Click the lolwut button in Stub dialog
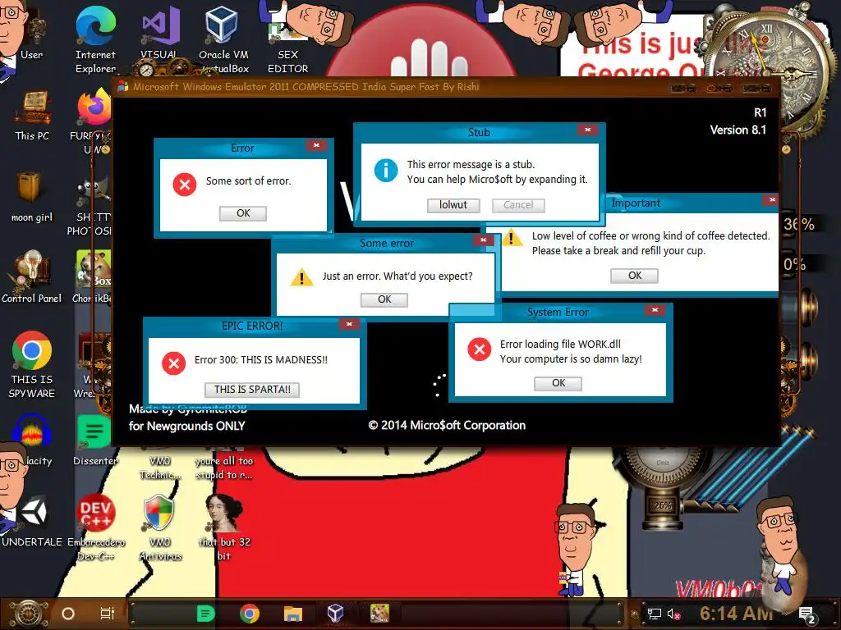Image resolution: width=841 pixels, height=630 pixels. [453, 205]
